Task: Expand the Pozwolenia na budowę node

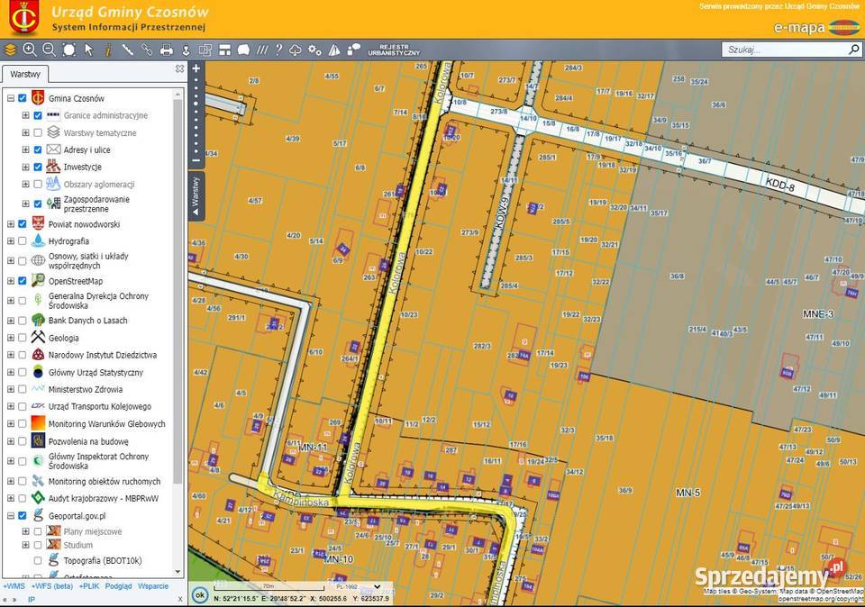Action: (x=11, y=441)
